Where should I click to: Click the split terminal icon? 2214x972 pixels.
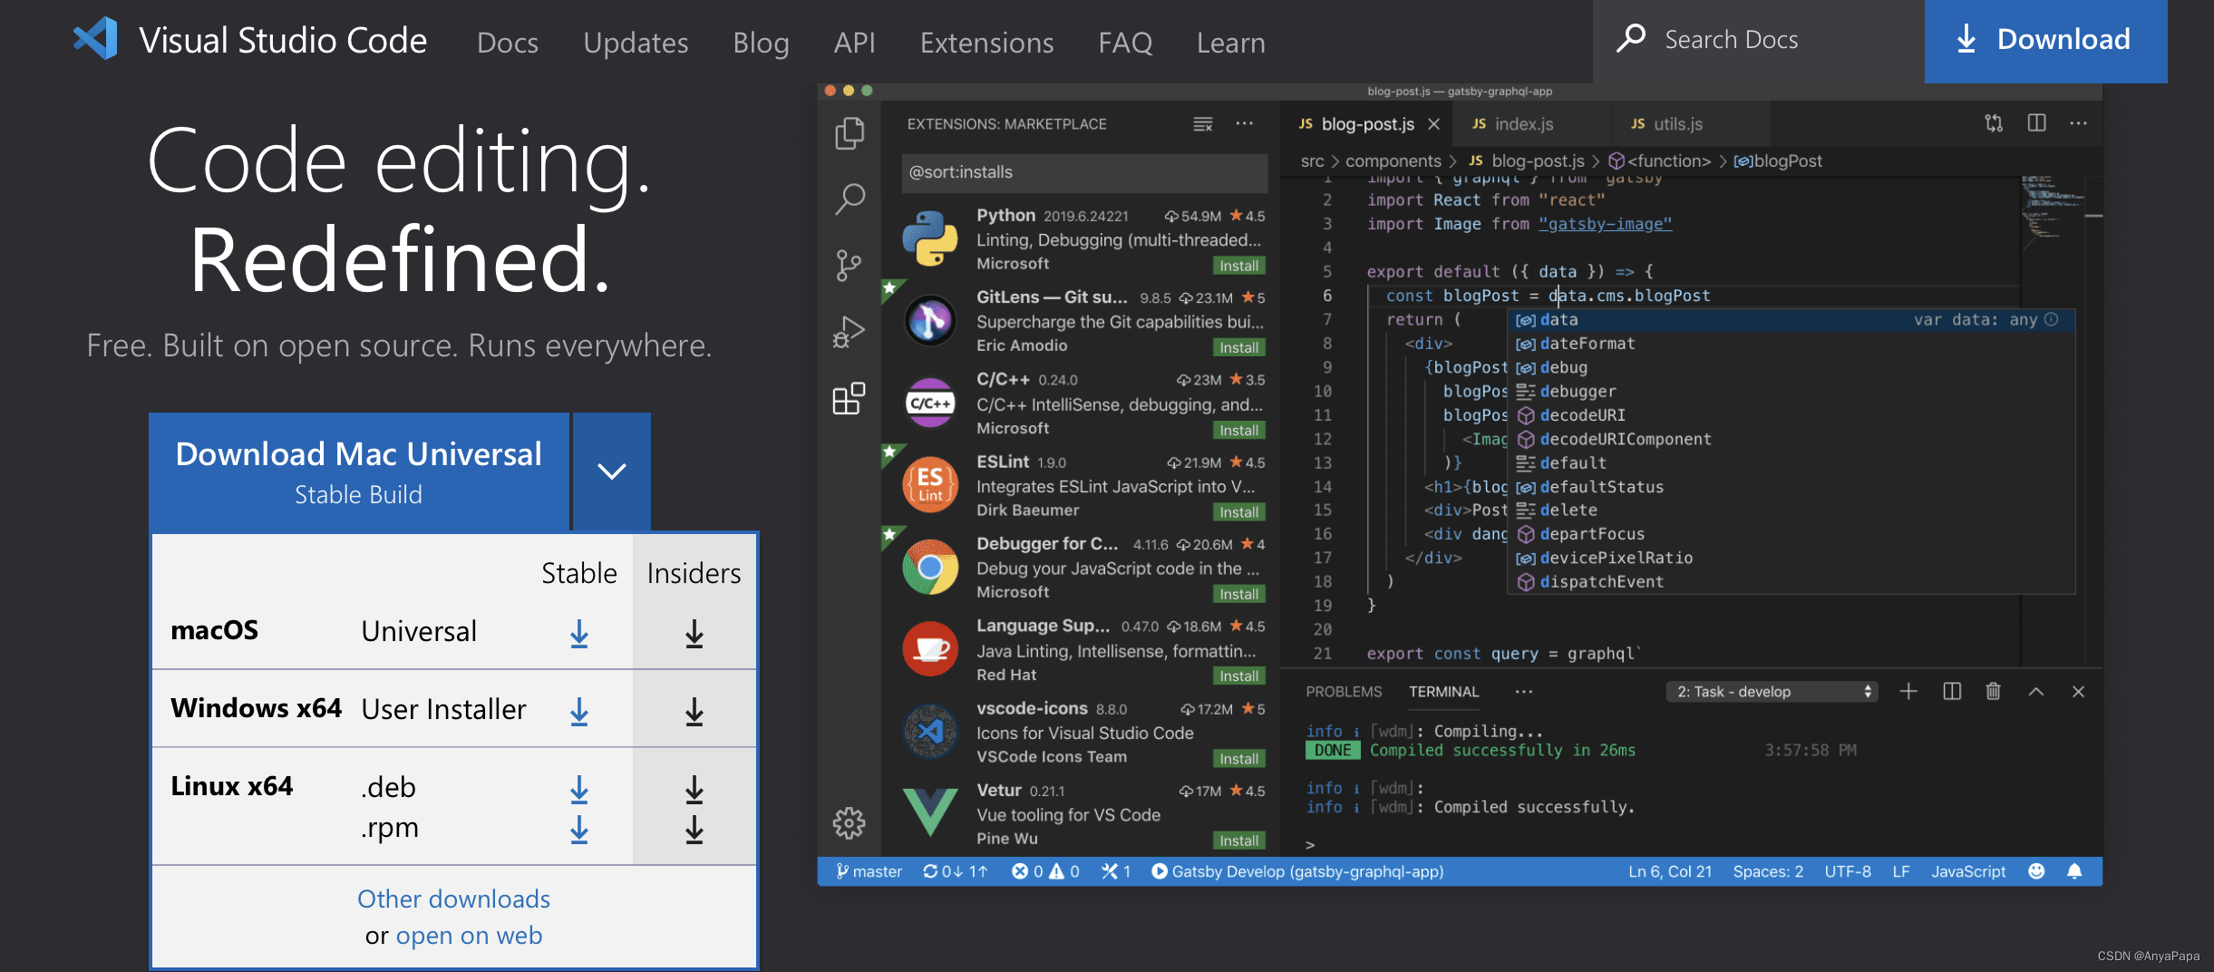coord(1952,692)
